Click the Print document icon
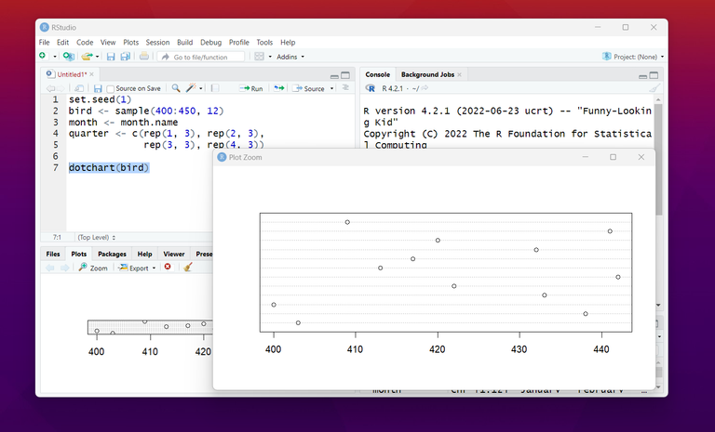The width and height of the screenshot is (715, 432). [x=144, y=57]
